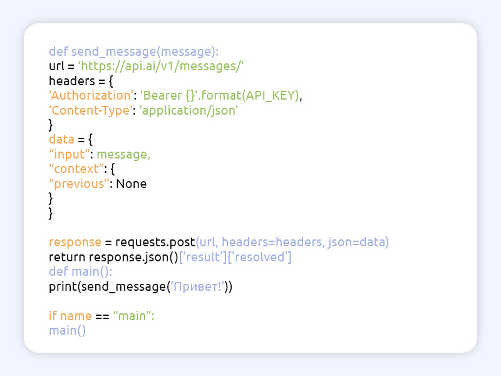The image size is (501, 376).
Task: Click the ['result']['resolved'] subscript text
Action: click(235, 257)
